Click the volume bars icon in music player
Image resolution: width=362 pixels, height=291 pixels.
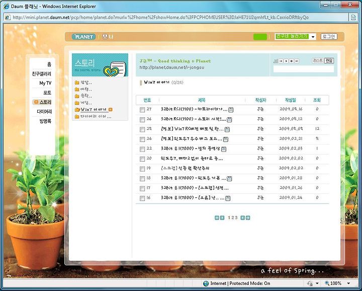pos(276,61)
